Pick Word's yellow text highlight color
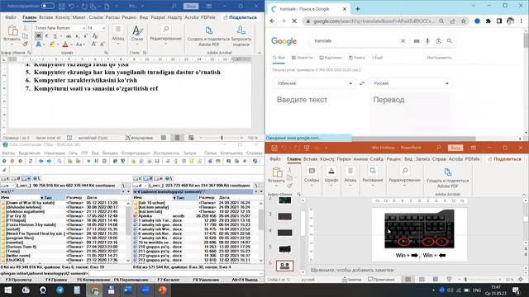The width and height of the screenshot is (529, 297). (x=51, y=45)
